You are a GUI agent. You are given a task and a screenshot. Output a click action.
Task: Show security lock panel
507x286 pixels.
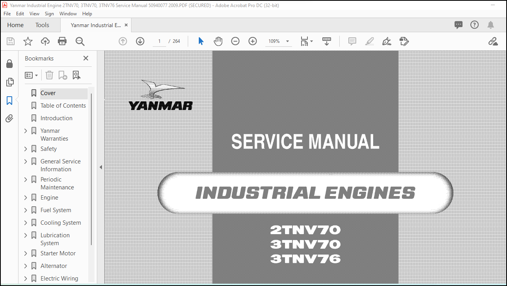pos(9,64)
